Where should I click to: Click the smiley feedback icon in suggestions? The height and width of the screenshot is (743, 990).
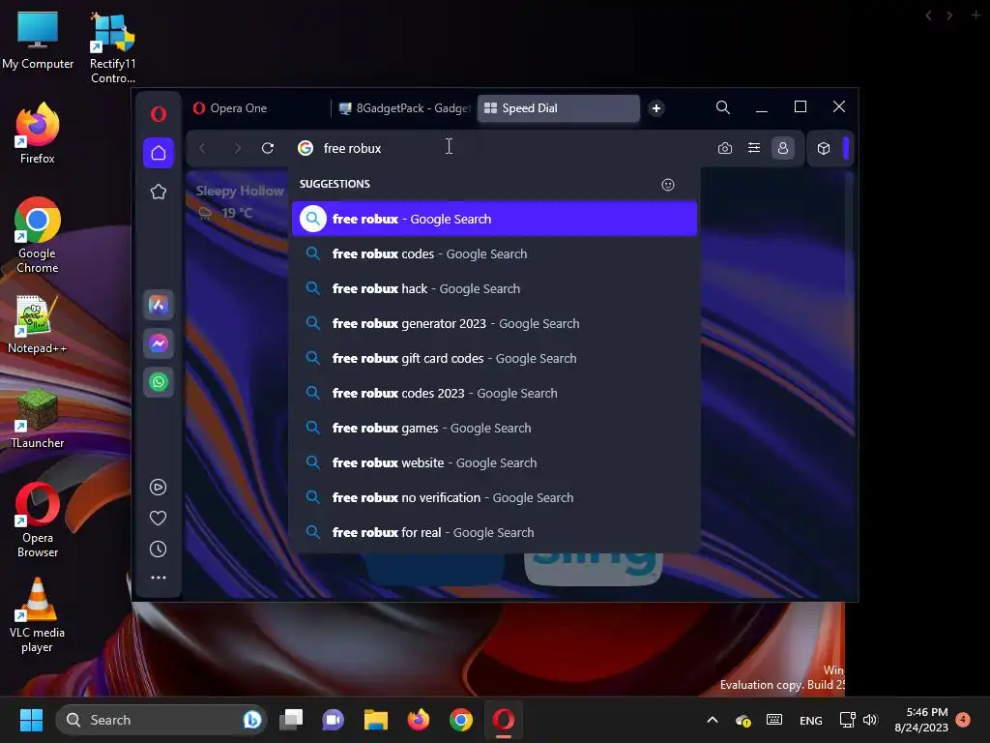click(668, 185)
